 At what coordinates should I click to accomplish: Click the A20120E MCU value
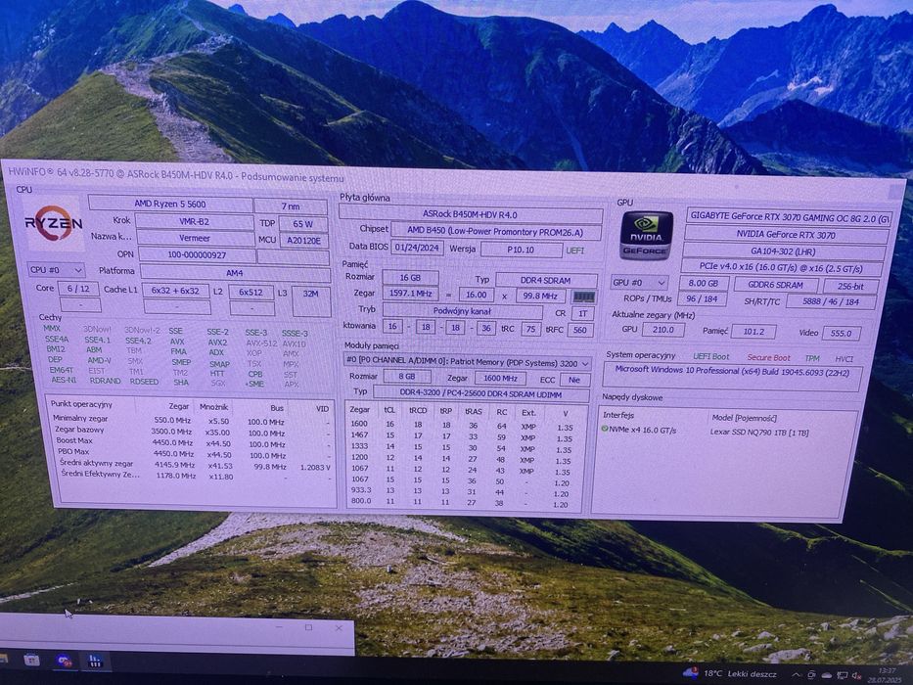304,240
